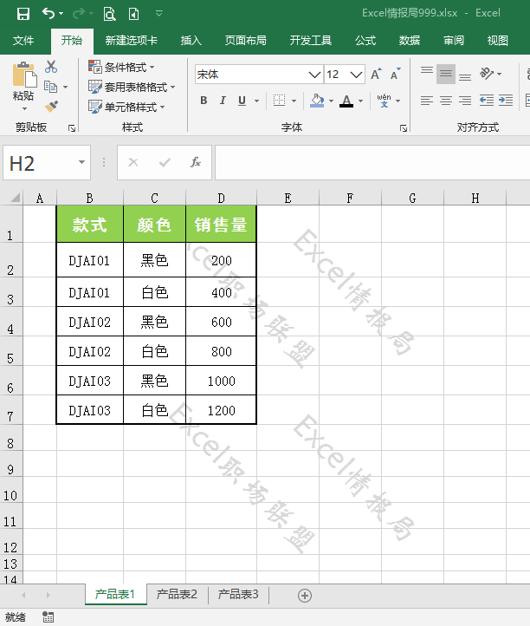The image size is (530, 626).
Task: Select the cell containing 1200
Action: (221, 410)
